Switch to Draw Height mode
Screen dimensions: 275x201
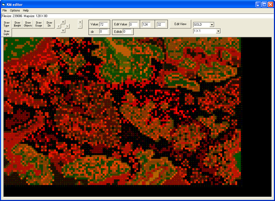click(17, 24)
